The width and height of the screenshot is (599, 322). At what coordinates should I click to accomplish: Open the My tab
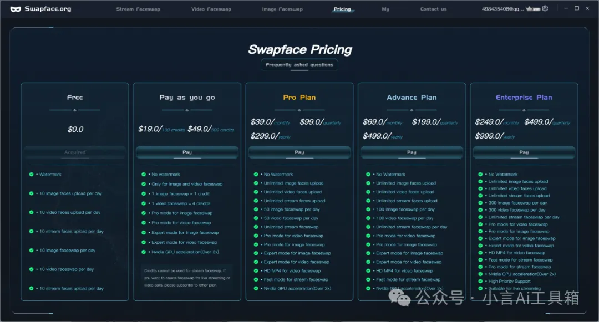(385, 9)
